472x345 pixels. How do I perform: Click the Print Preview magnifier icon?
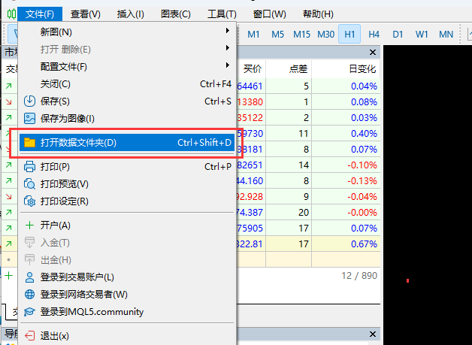point(30,184)
